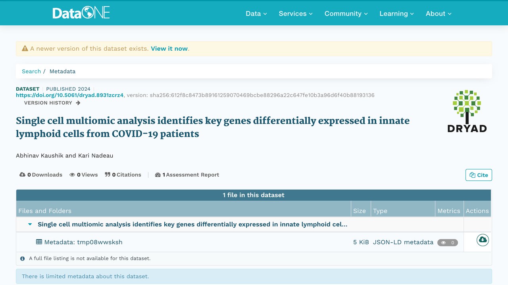508x285 pixels.
Task: Click the 'There is limited metadata' notice
Action: click(254, 276)
